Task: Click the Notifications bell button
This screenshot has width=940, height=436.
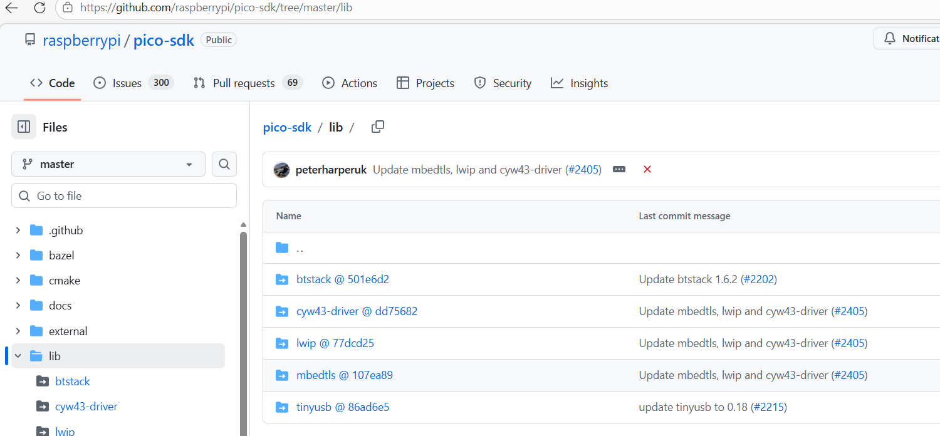Action: pyautogui.click(x=907, y=39)
